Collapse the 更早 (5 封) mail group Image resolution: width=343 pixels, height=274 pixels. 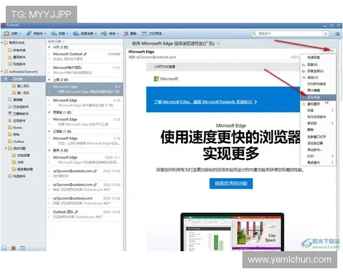(49, 151)
